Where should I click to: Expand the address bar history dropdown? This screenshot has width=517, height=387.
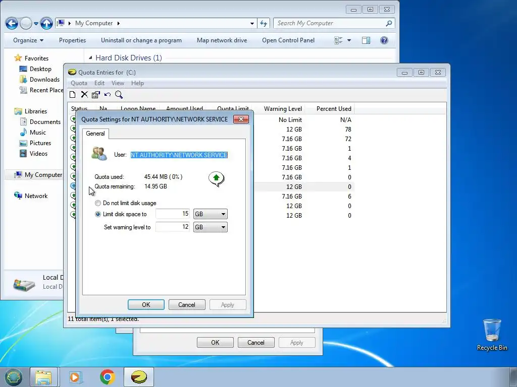pos(252,23)
